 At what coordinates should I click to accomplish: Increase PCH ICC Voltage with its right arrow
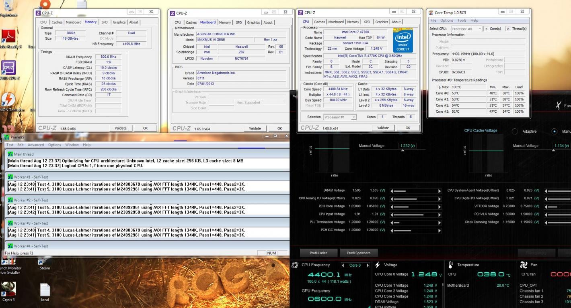tap(440, 230)
